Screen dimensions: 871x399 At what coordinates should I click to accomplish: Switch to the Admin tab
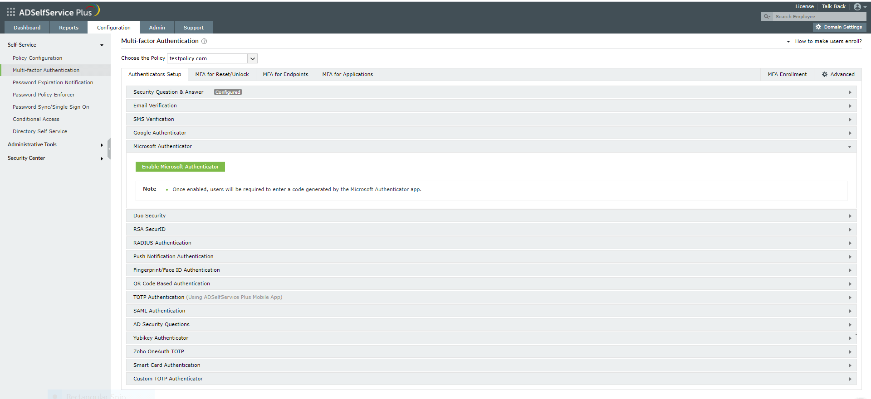pos(157,28)
